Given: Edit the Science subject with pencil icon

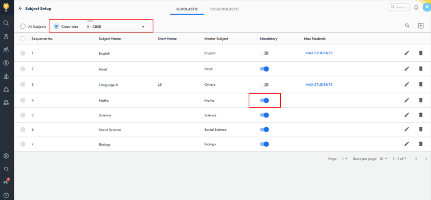Looking at the screenshot, I should point(407,115).
